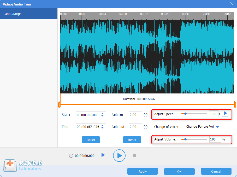Reset the Fade in and Fade out values
This screenshot has width=237, height=177.
pos(132,140)
